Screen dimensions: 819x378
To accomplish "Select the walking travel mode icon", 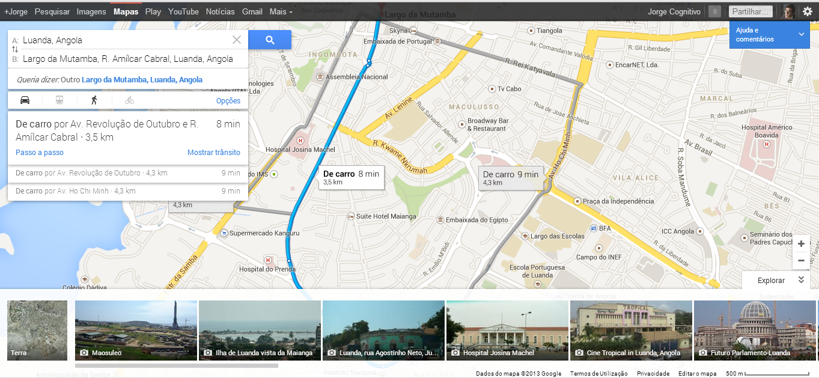I will 94,100.
